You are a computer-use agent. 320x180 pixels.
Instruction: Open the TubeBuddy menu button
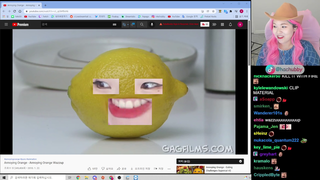coord(204,24)
